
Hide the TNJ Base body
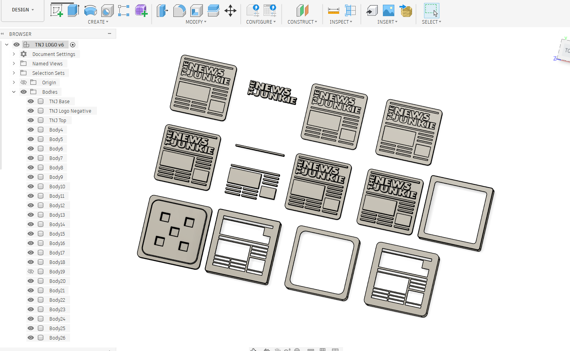(31, 101)
